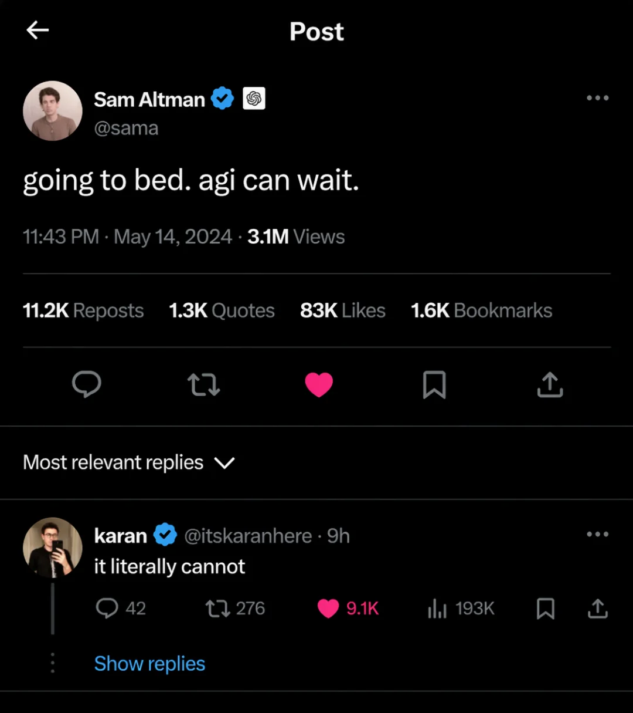The height and width of the screenshot is (713, 633).
Task: Repost the 'agi can wait' post
Action: tap(203, 385)
